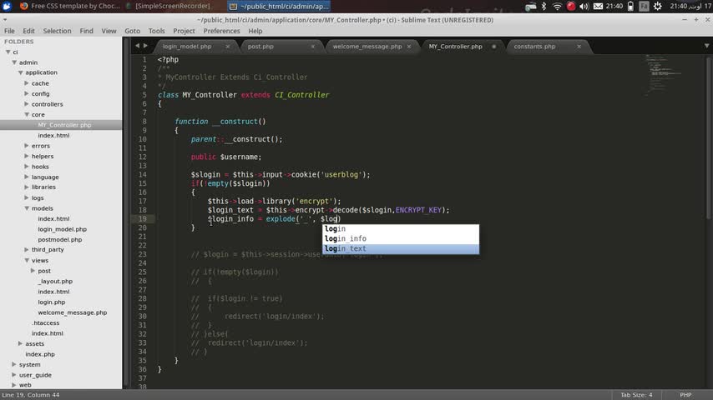Close the constants.php tab

579,47
